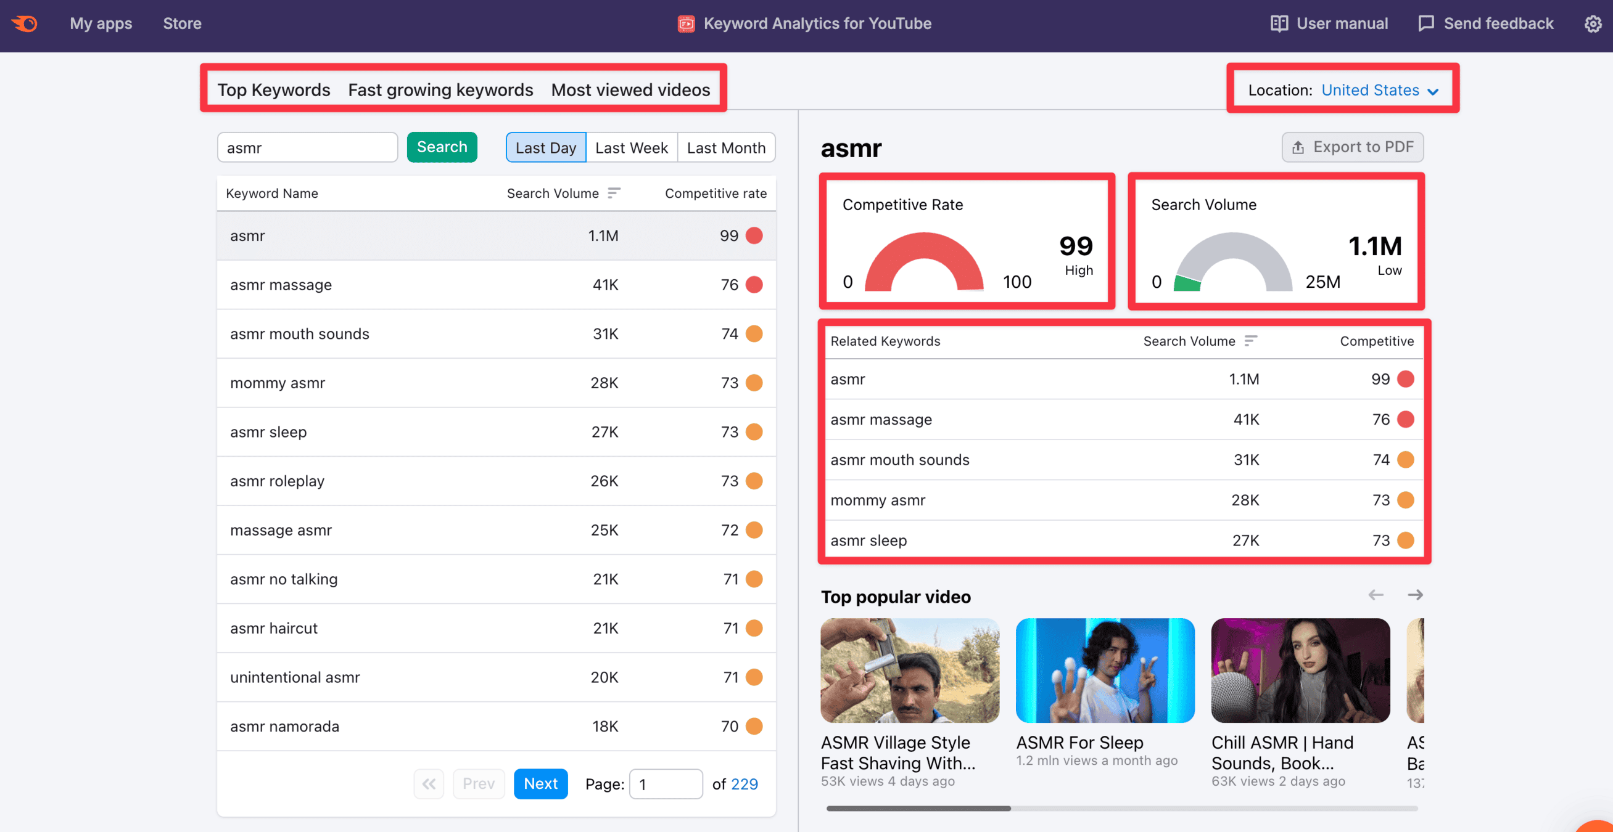
Task: Select the unintentional asmr keyword row
Action: click(x=496, y=677)
